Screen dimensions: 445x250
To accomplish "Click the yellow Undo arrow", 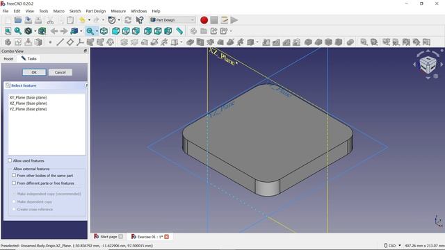I will [x=82, y=20].
